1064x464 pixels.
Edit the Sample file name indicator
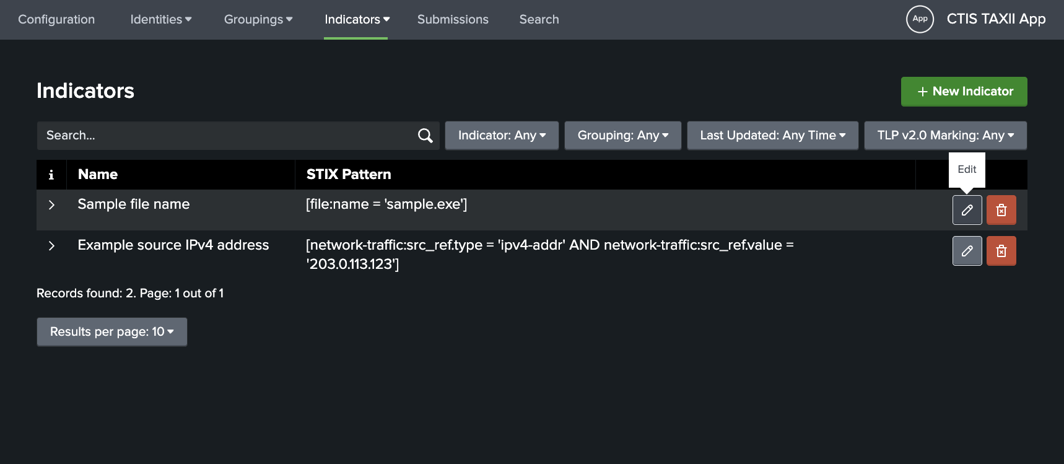(x=967, y=210)
